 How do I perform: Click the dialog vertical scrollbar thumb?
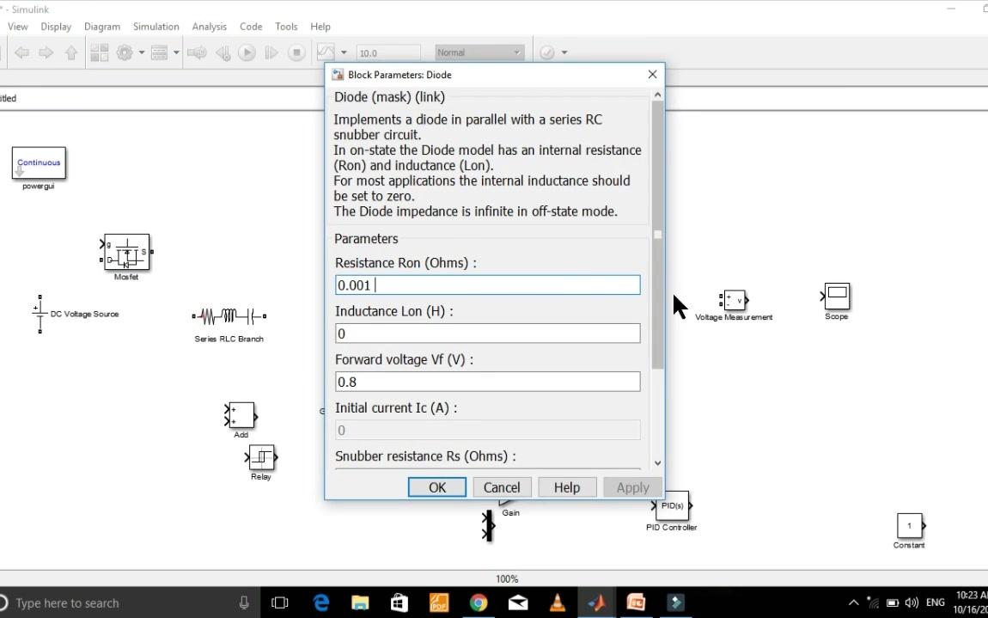(657, 235)
